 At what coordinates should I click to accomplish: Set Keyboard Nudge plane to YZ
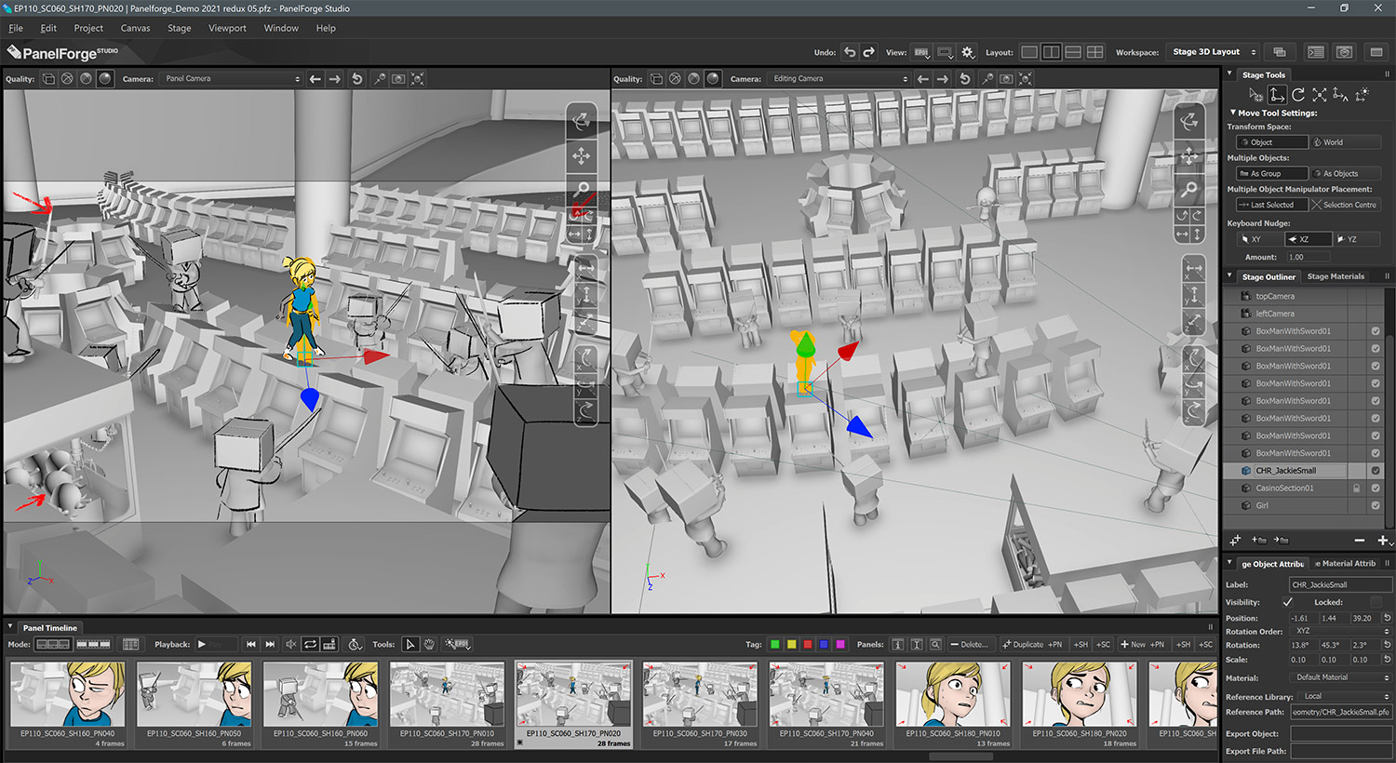click(1357, 239)
